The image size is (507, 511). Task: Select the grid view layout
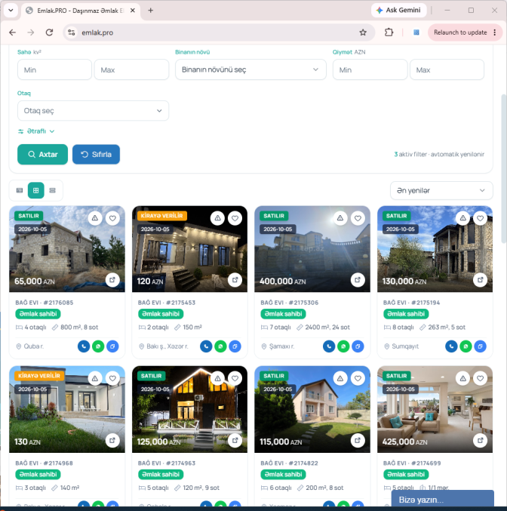click(x=36, y=190)
